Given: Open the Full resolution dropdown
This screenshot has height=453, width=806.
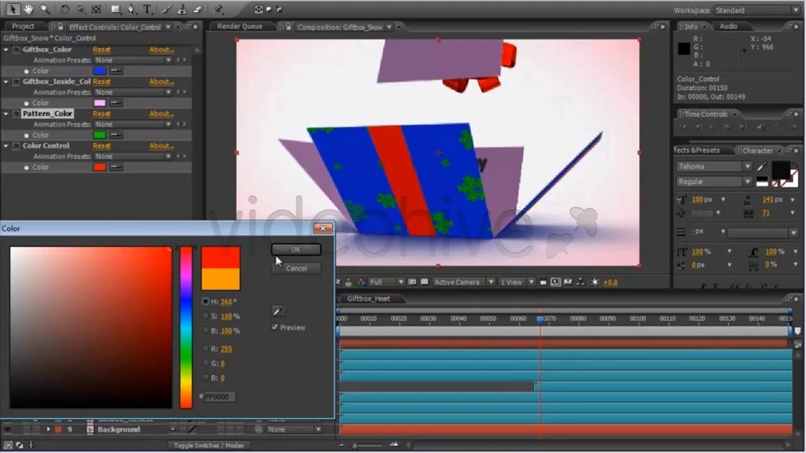Looking at the screenshot, I should [387, 282].
